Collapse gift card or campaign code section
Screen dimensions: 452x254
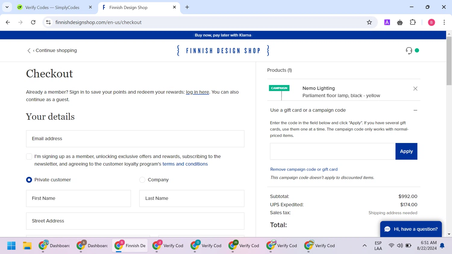pos(415,110)
